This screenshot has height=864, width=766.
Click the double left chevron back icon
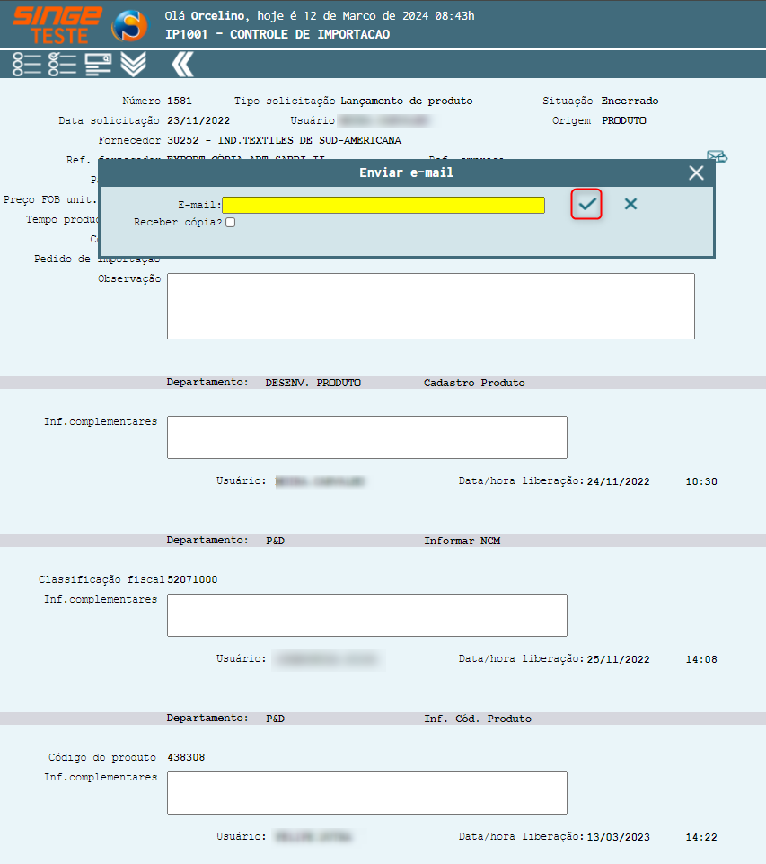coord(182,64)
